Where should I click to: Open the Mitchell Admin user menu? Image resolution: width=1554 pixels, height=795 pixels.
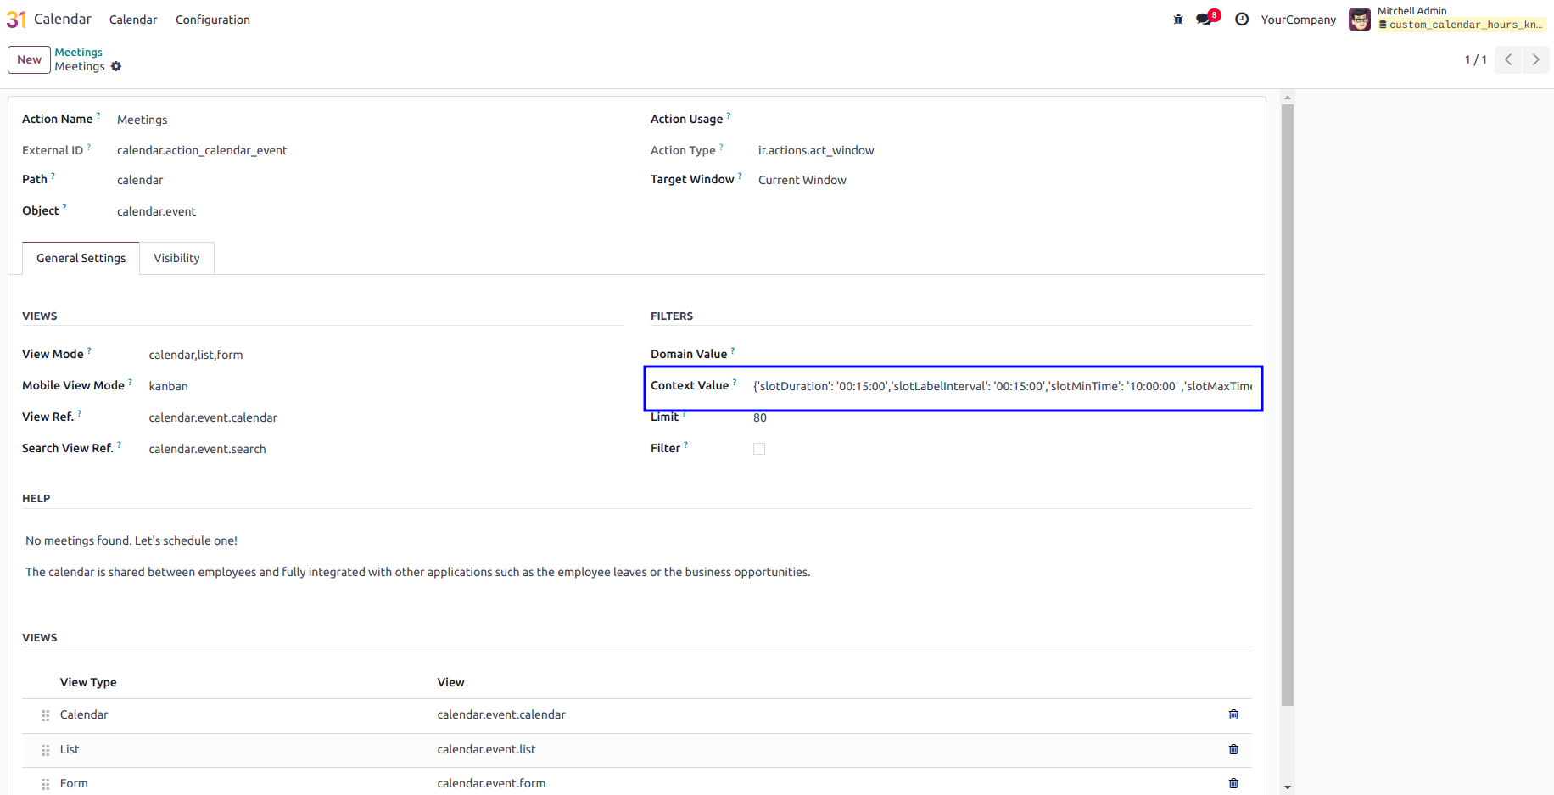(x=1447, y=19)
